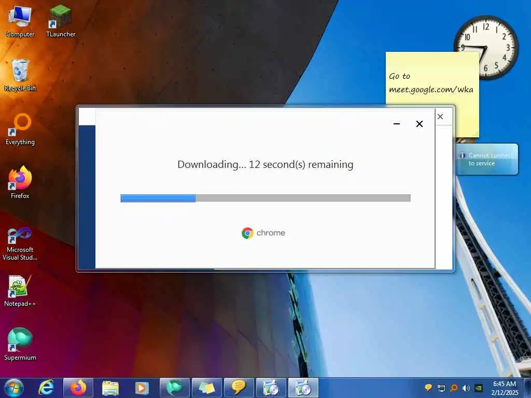Open the network status tray icon
Image resolution: width=531 pixels, height=398 pixels.
(441, 388)
